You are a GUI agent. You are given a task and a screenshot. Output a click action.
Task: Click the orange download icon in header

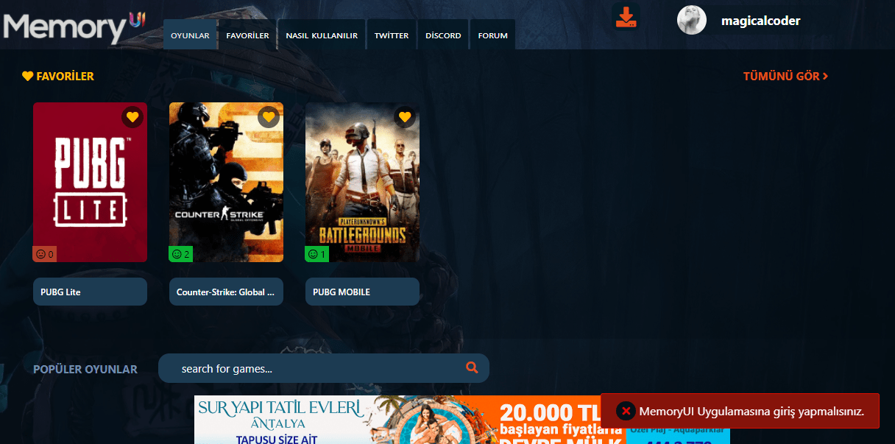pyautogui.click(x=626, y=17)
